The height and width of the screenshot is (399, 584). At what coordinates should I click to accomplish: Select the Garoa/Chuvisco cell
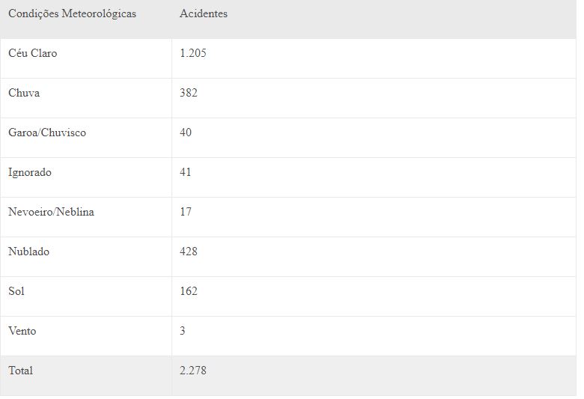[x=47, y=133]
